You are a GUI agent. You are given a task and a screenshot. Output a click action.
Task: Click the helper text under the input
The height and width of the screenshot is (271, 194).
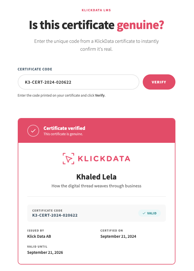coord(61,95)
